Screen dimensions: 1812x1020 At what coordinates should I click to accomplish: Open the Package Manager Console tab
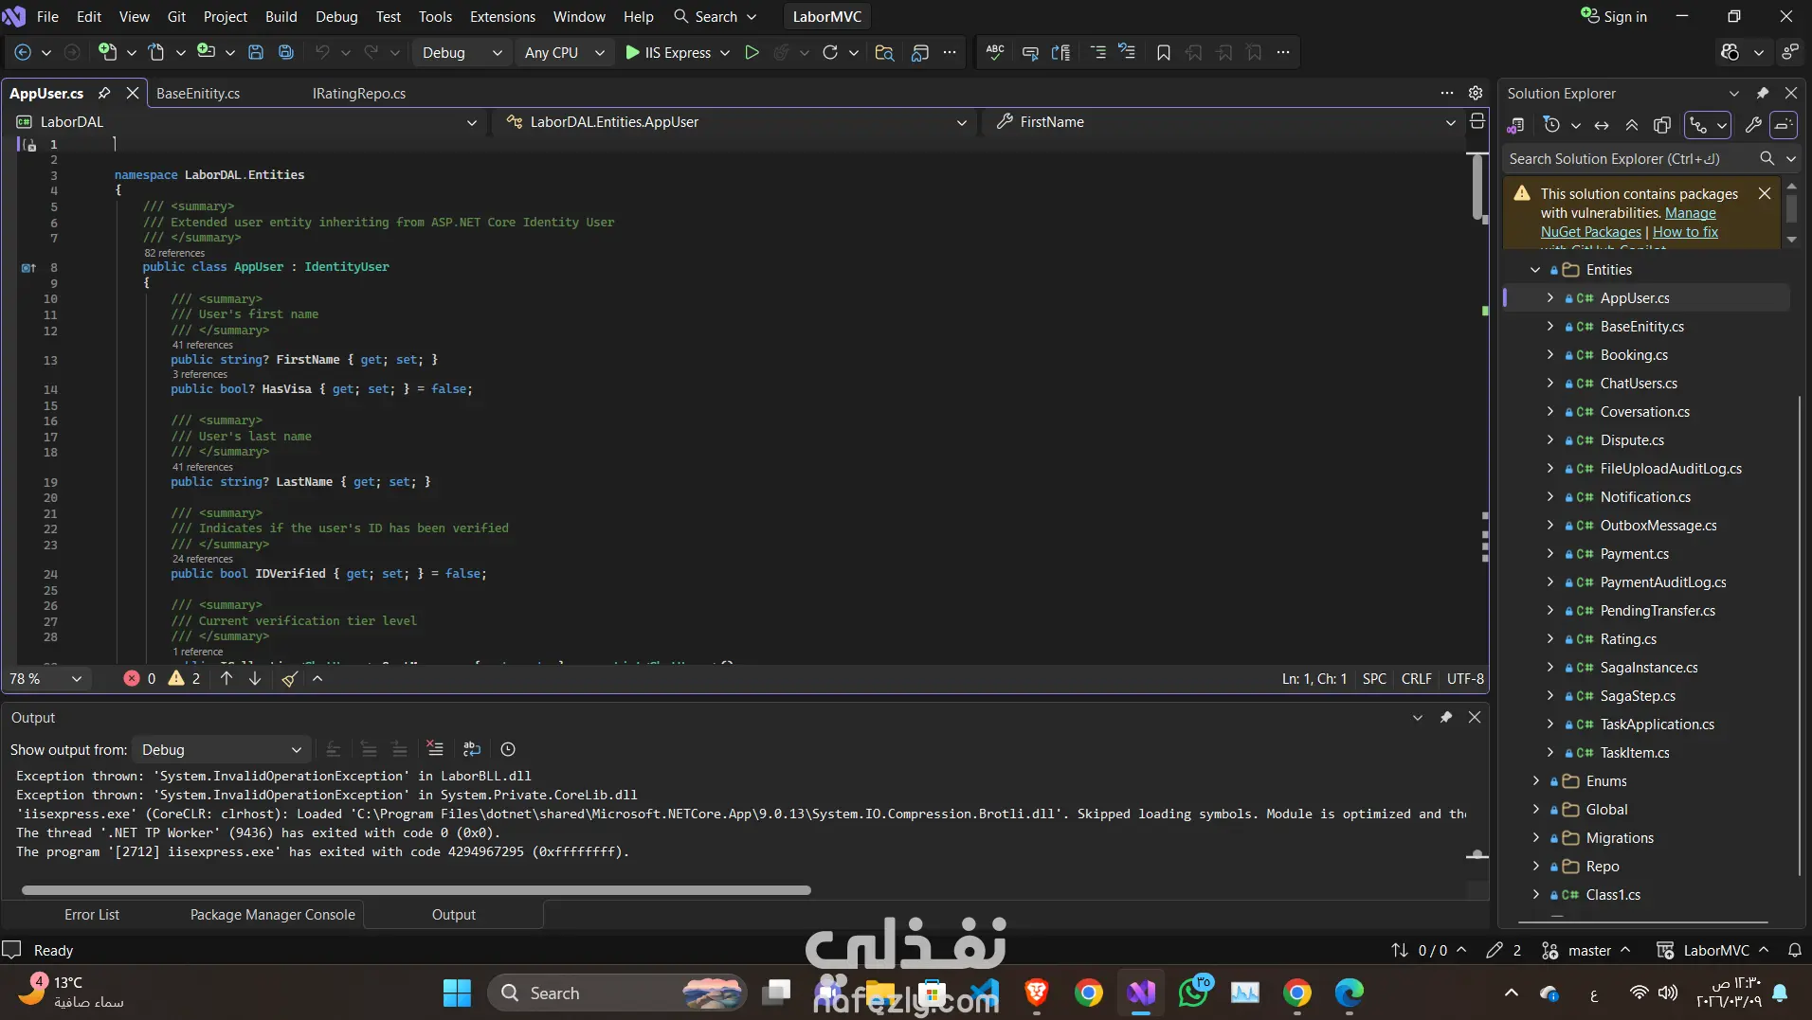pos(273,915)
